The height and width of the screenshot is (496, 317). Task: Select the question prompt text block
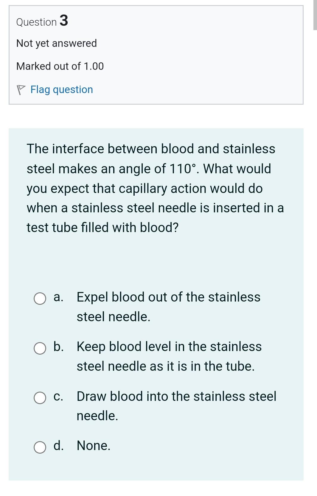[155, 188]
